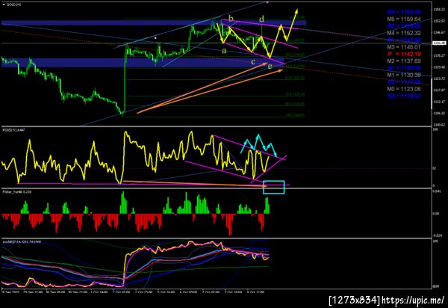This screenshot has width=448, height=308.
Task: Click the -0.524 value on the Fisher scale
Action: pos(437,235)
